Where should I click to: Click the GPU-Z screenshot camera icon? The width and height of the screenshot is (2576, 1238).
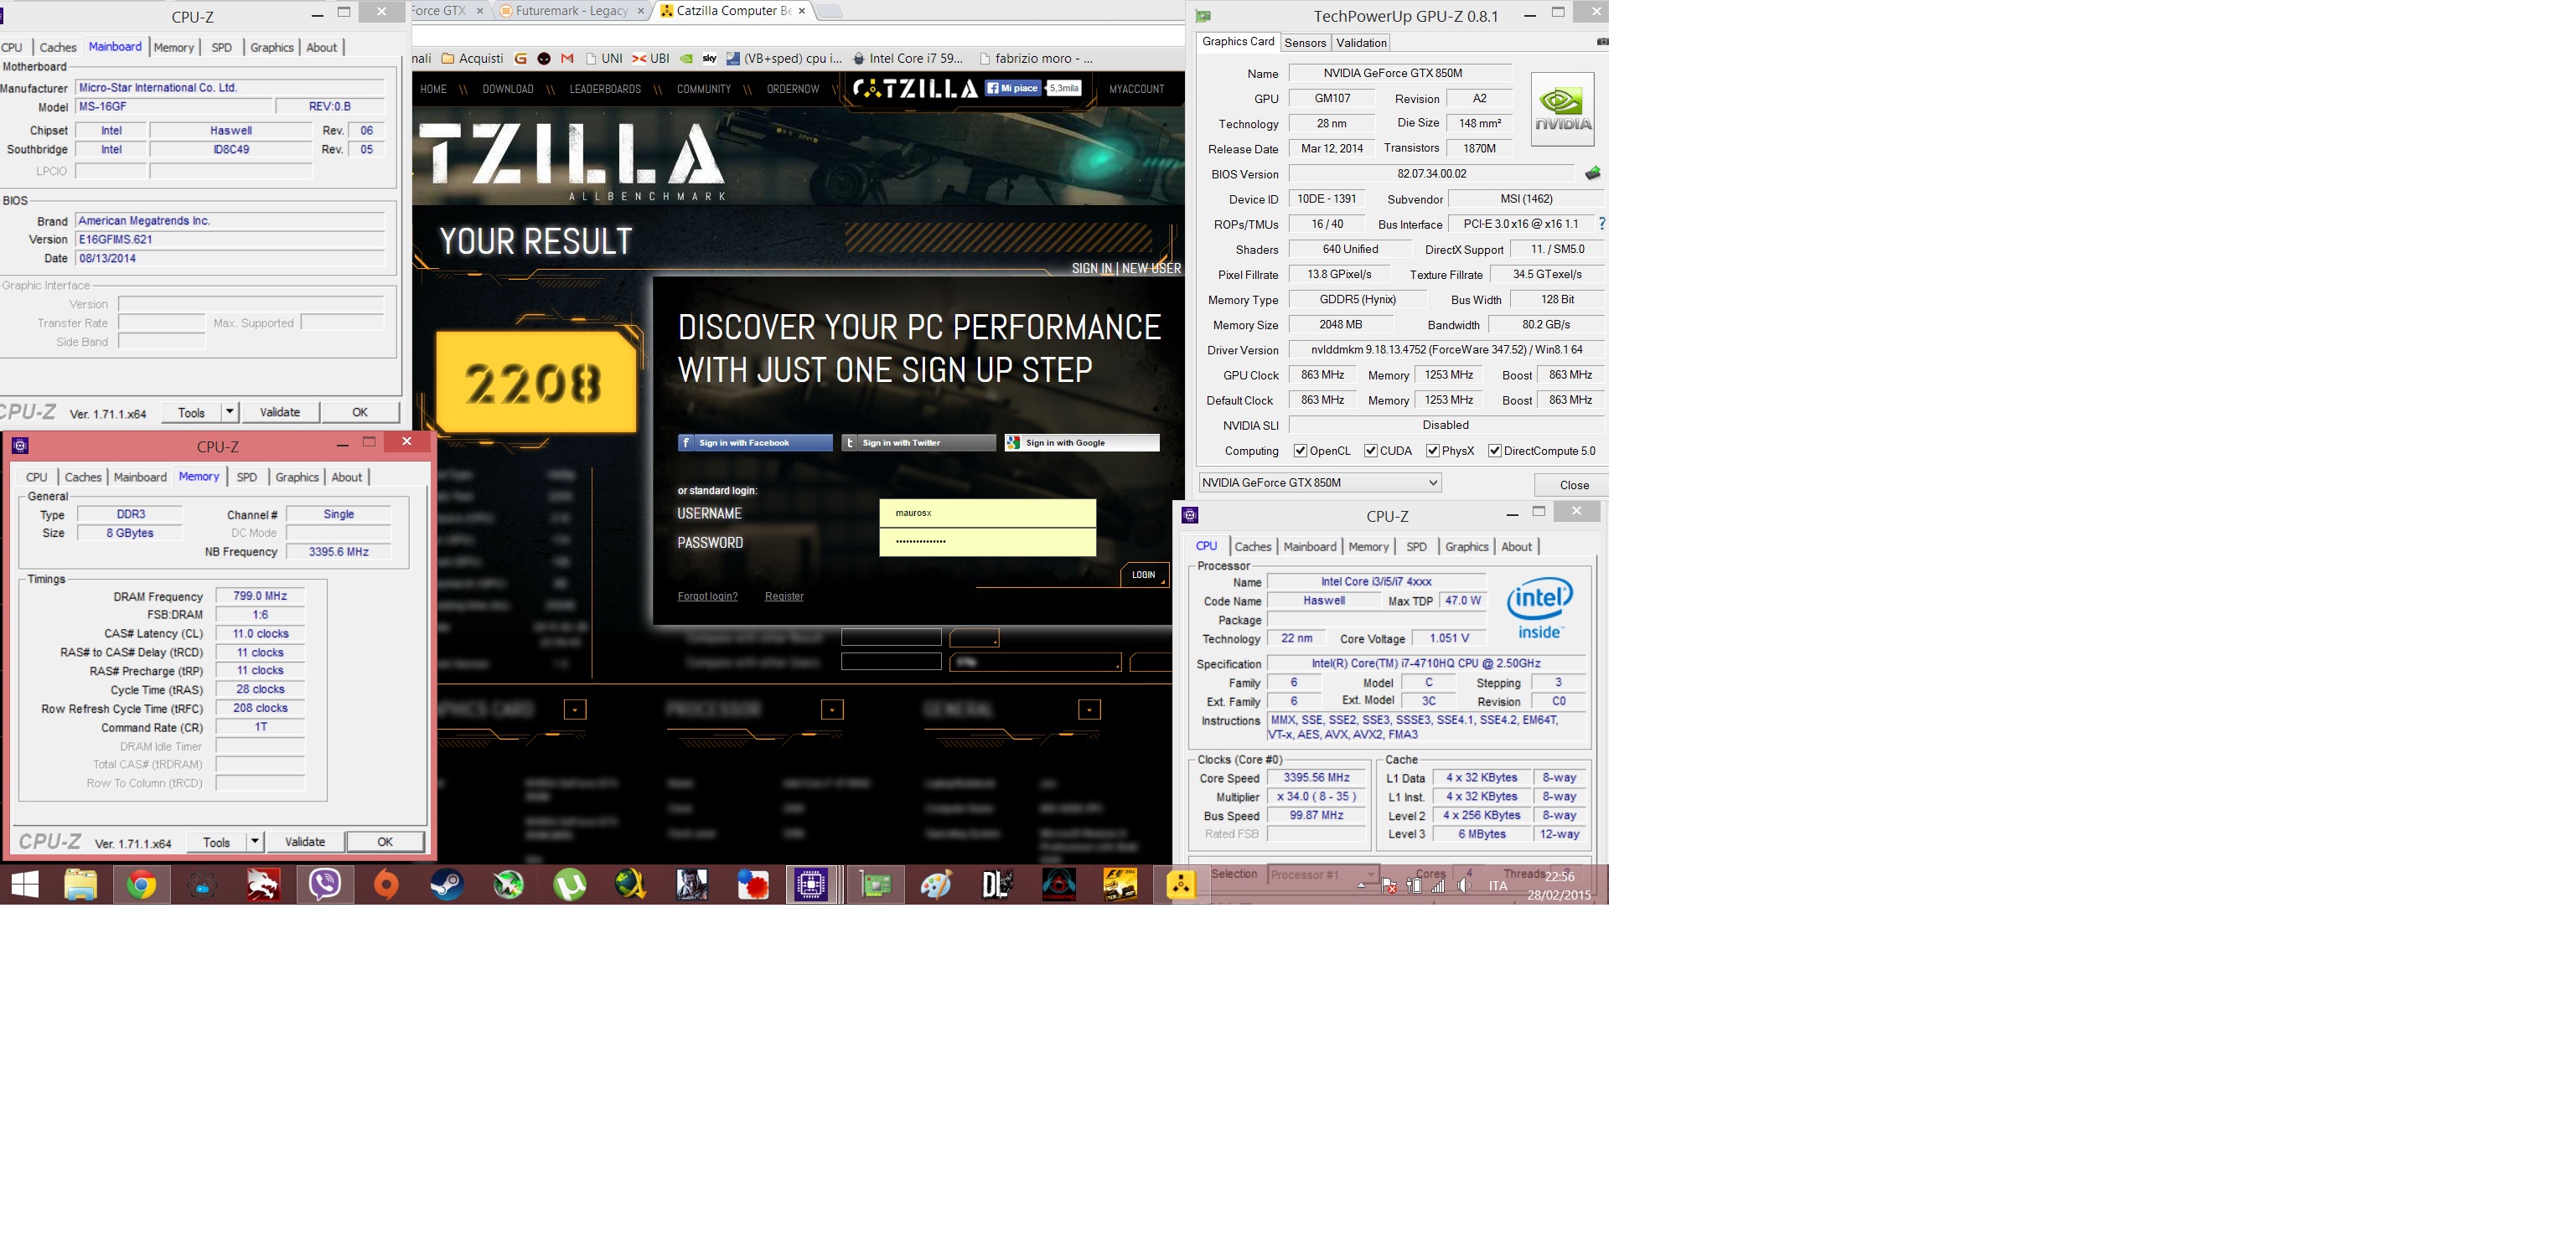[1602, 42]
